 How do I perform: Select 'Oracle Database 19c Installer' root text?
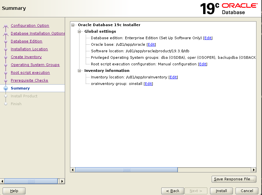coord(109,25)
